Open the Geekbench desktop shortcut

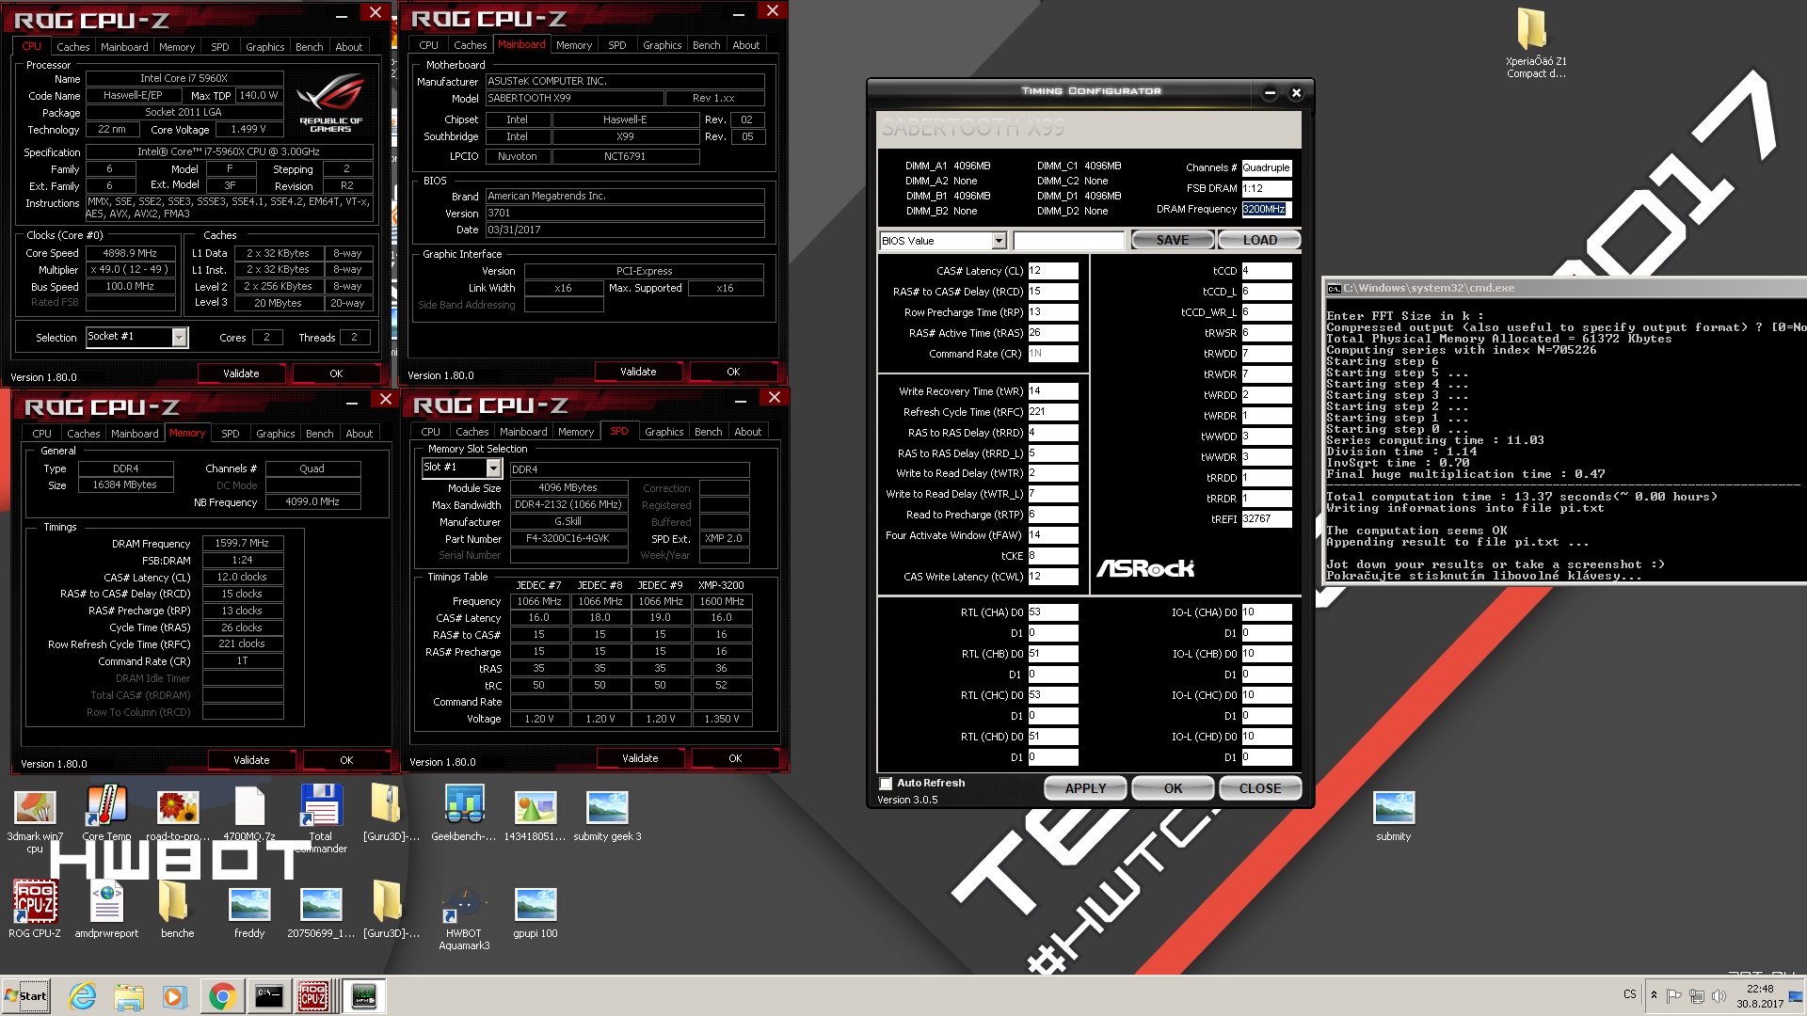coord(464,814)
